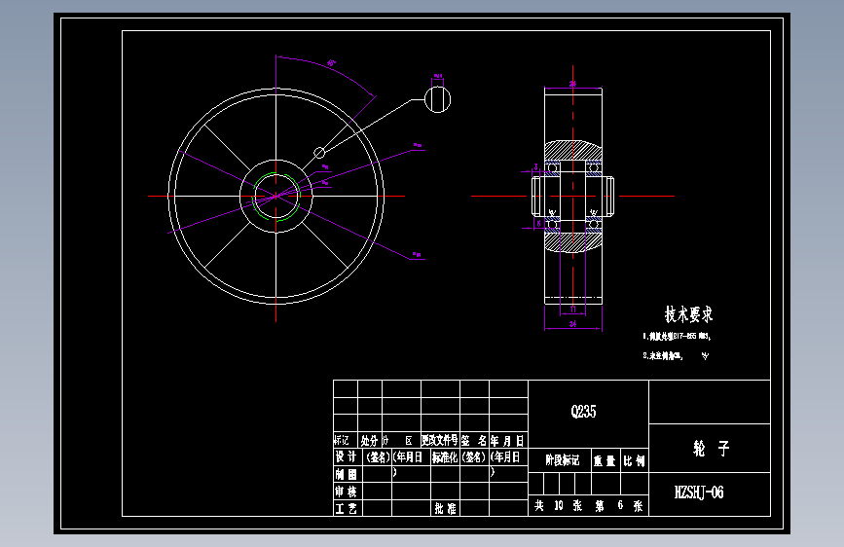
Task: Select the 制图 row label
Action: pyautogui.click(x=346, y=474)
